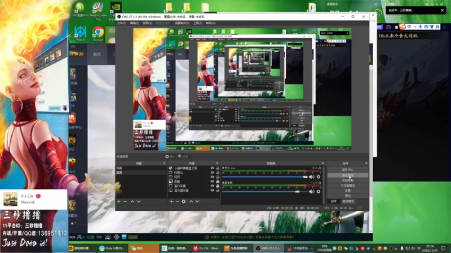Open Peace desktop icon
Image resolution: width=451 pixels, height=253 pixels.
(x=80, y=34)
